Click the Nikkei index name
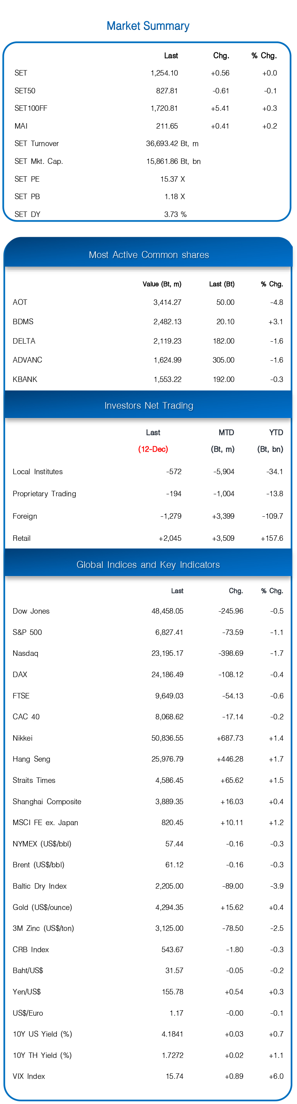The height and width of the screenshot is (1104, 297). coord(22,738)
